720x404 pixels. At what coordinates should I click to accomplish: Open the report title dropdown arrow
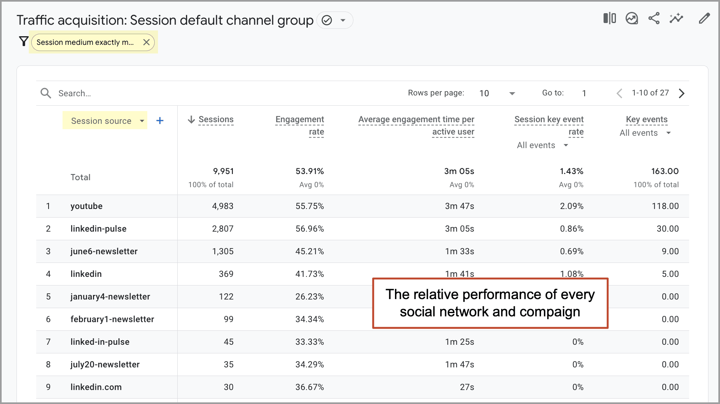tap(343, 20)
